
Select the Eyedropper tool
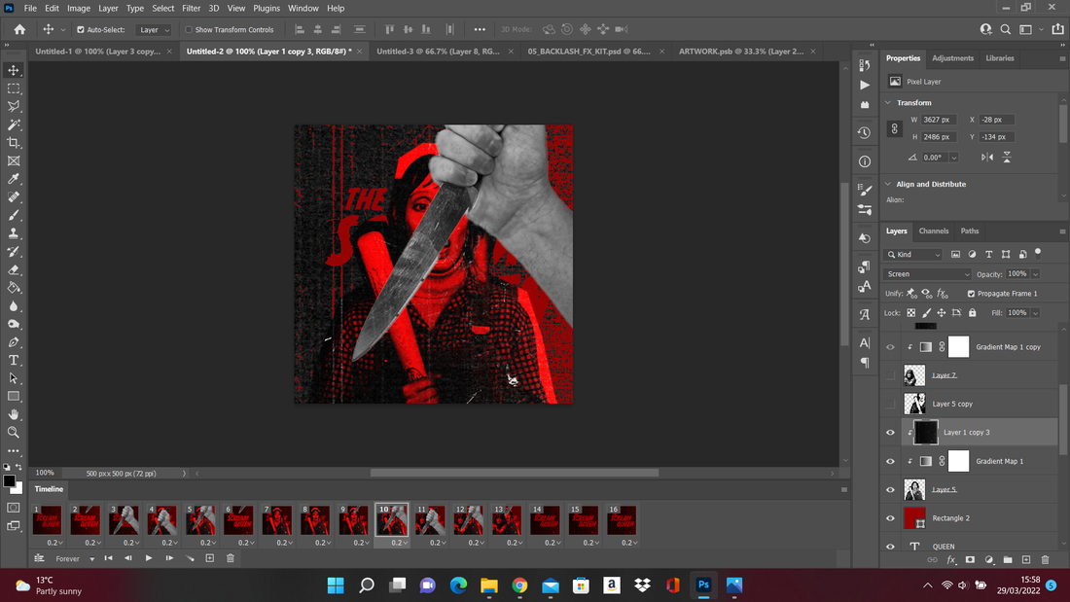tap(14, 179)
